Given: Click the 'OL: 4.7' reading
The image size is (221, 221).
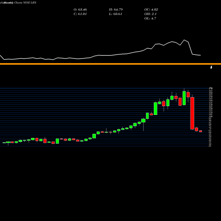Looking at the screenshot, I should click(150, 19).
